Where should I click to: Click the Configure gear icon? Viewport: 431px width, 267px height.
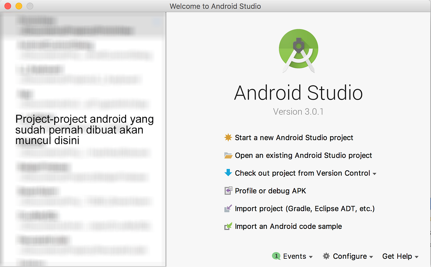click(326, 256)
